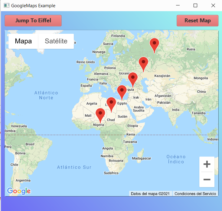Image resolution: width=222 pixels, height=211 pixels.
Task: Click the Afganistán label on map
Action: point(163,96)
